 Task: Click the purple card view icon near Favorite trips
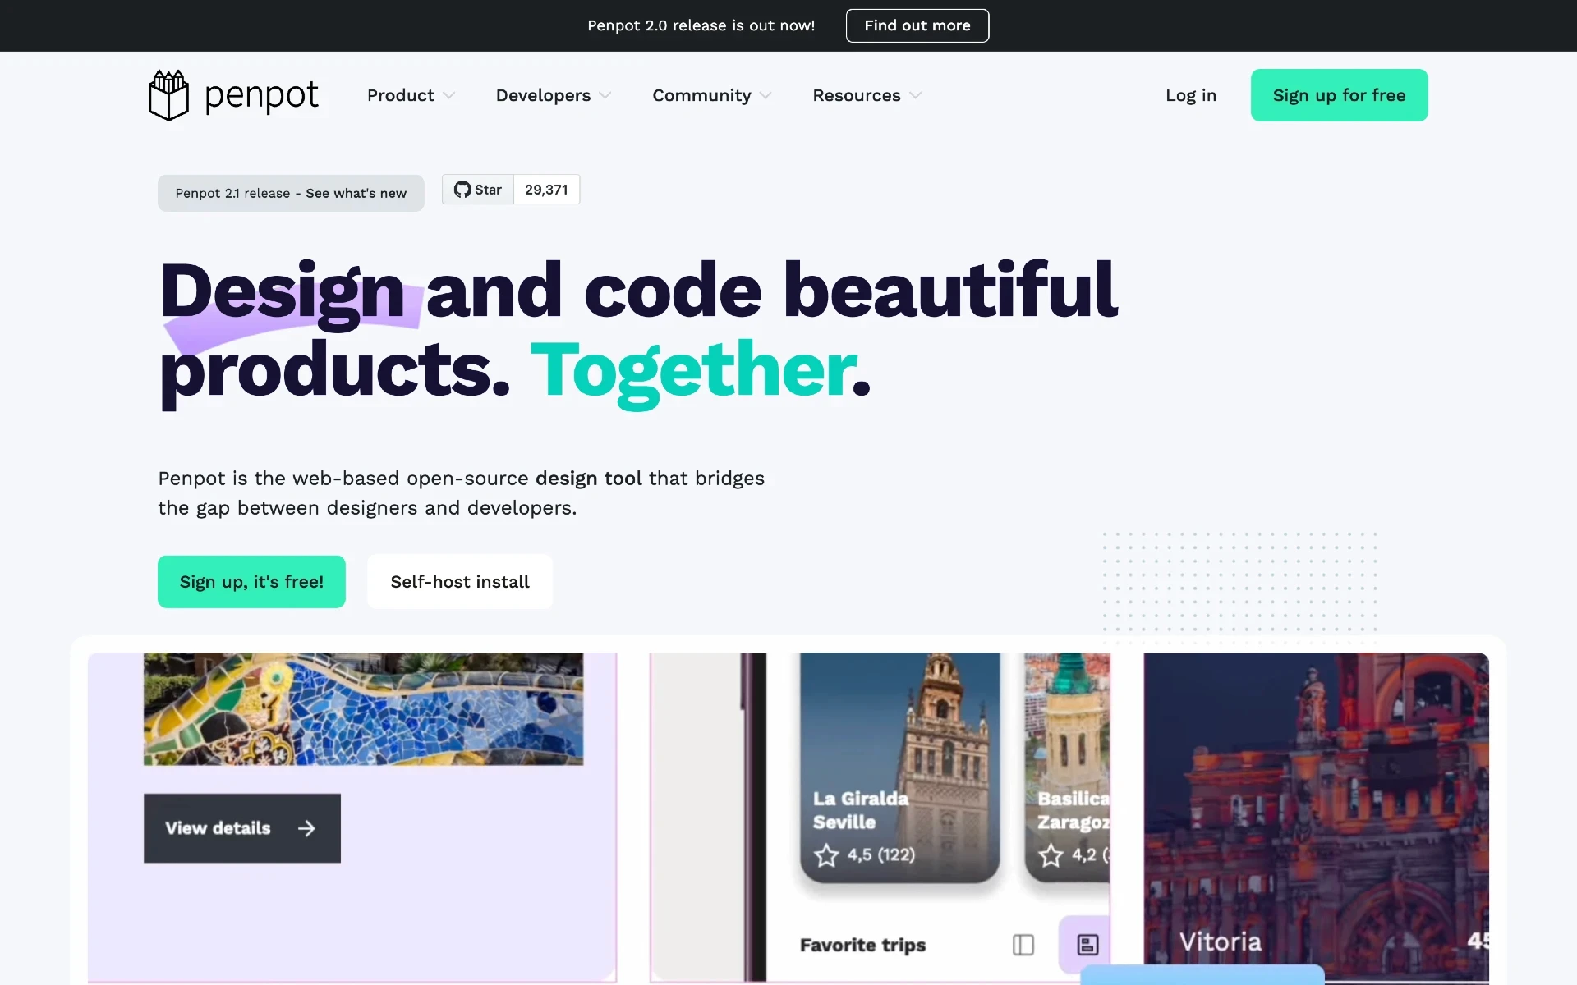pos(1087,945)
